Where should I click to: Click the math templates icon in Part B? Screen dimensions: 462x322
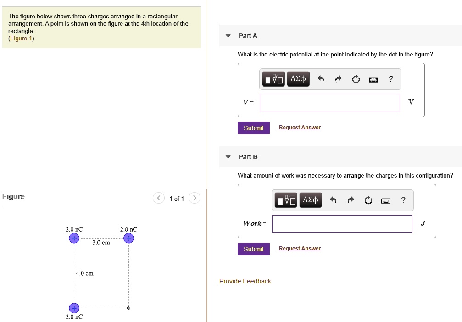tap(286, 200)
